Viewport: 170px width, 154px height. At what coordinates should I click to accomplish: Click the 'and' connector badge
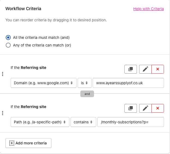click(87, 94)
